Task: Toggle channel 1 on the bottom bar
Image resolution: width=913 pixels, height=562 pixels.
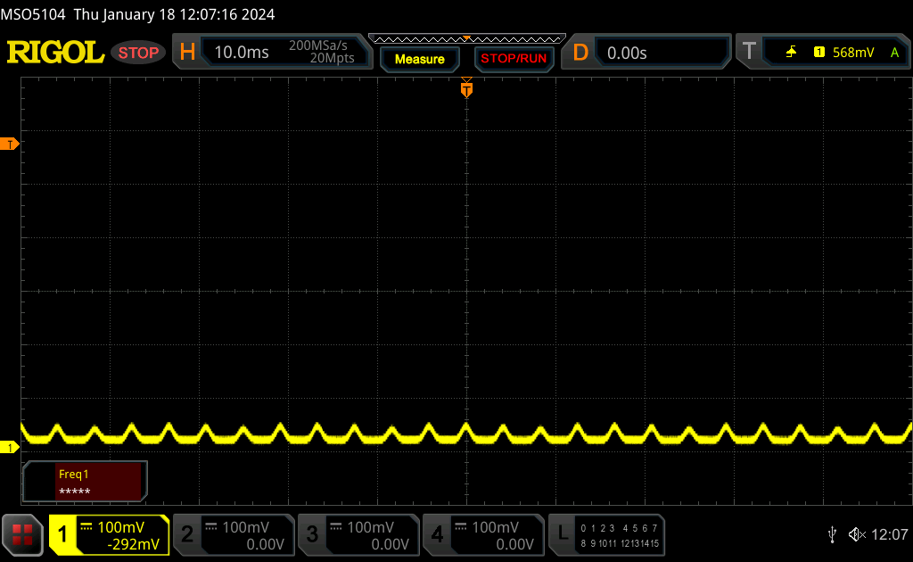Action: point(109,534)
